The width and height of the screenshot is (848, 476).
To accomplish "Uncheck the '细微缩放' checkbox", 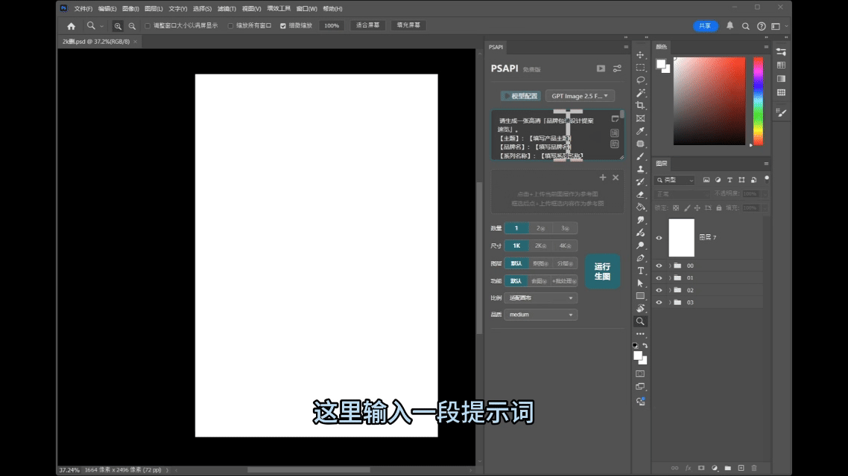I will pyautogui.click(x=283, y=26).
